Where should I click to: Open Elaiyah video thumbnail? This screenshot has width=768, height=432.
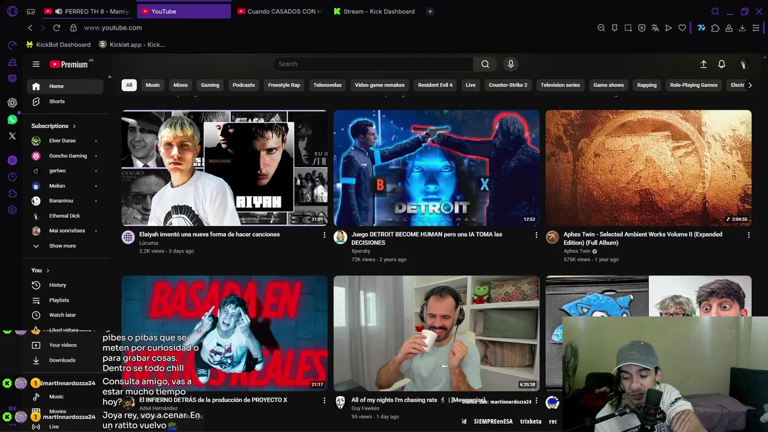click(224, 168)
